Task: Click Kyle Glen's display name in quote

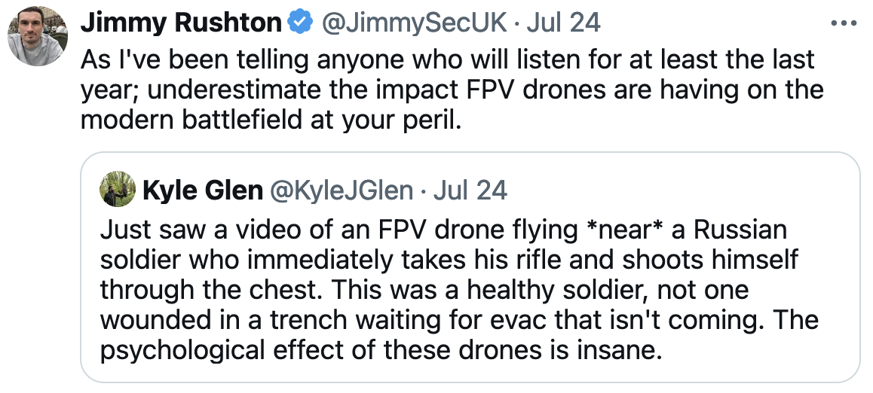Action: click(202, 190)
